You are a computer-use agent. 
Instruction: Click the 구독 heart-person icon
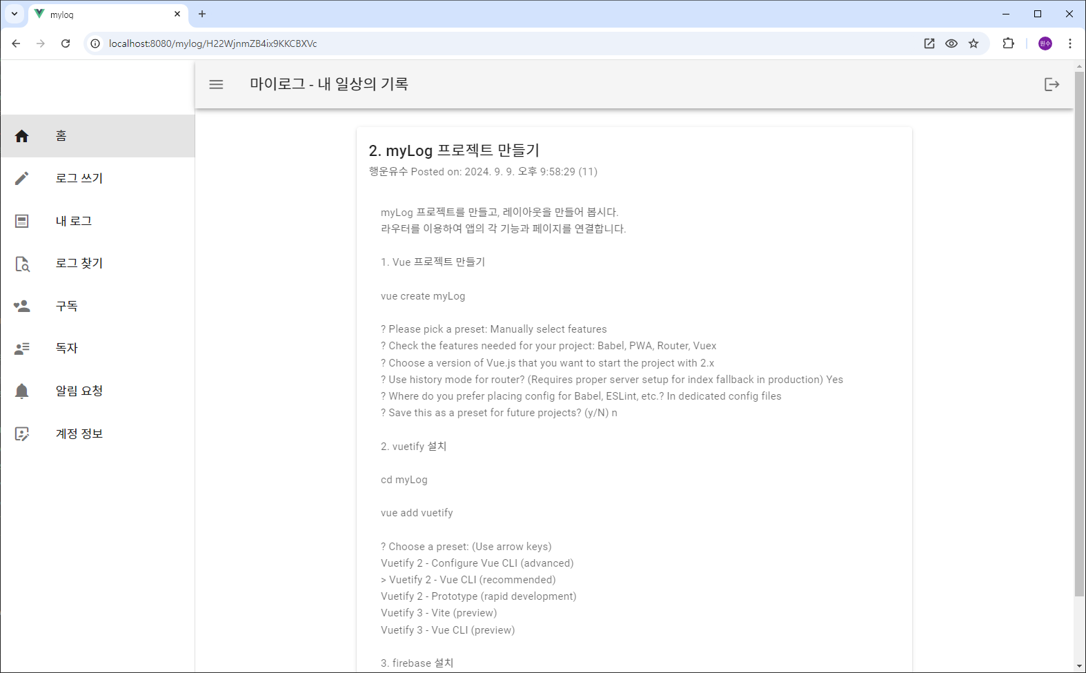[x=22, y=306]
